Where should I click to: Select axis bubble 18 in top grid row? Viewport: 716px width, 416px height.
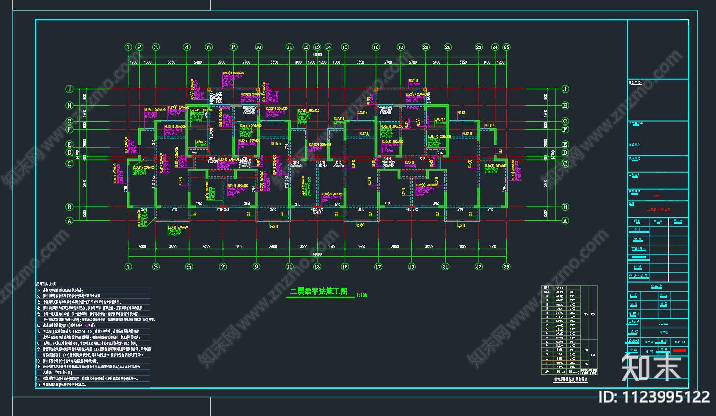pyautogui.click(x=401, y=47)
